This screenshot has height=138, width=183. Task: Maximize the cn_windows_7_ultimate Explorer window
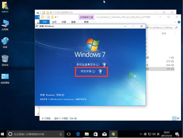tap(168, 17)
